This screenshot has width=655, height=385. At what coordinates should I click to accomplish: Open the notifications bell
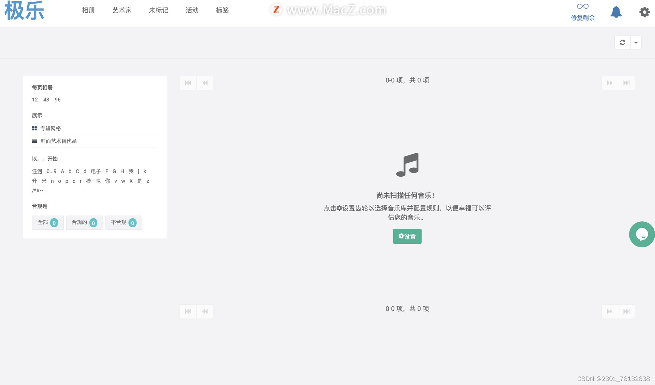click(x=616, y=12)
